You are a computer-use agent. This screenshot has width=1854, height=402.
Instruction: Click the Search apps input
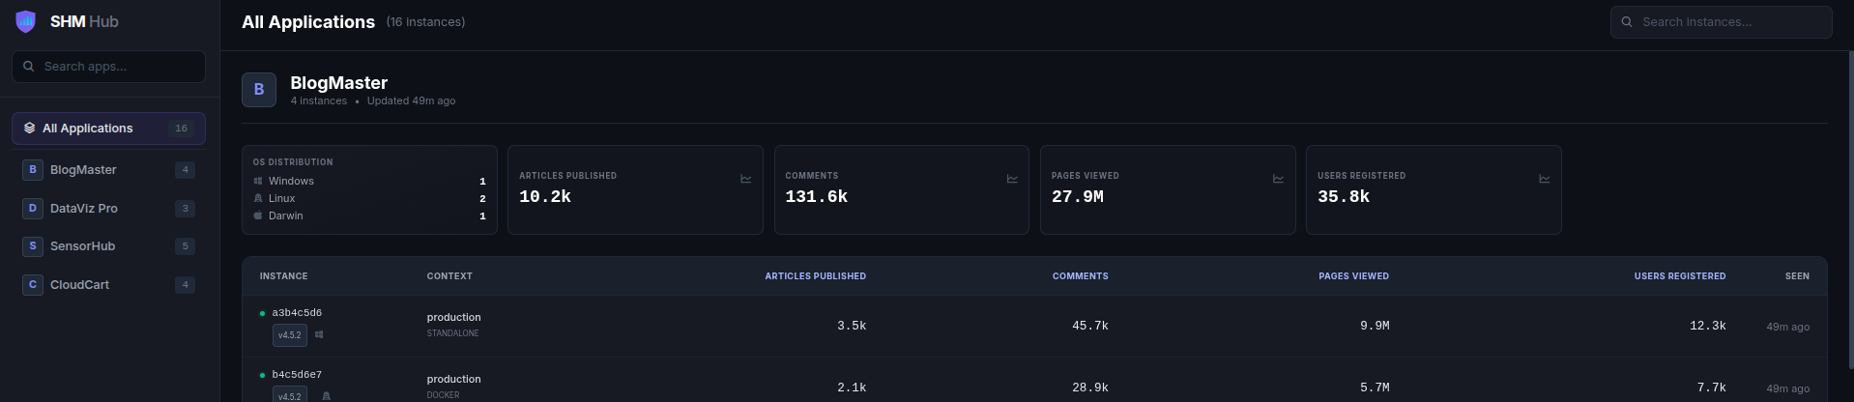[116, 67]
